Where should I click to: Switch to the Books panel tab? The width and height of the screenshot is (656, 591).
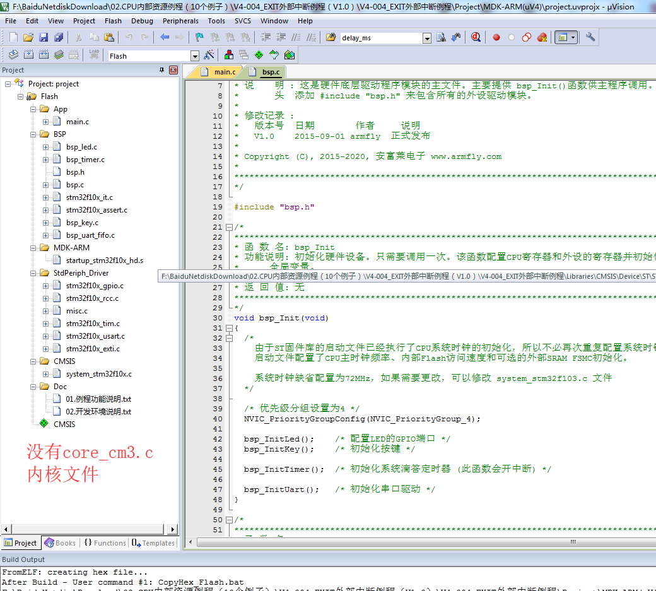61,543
